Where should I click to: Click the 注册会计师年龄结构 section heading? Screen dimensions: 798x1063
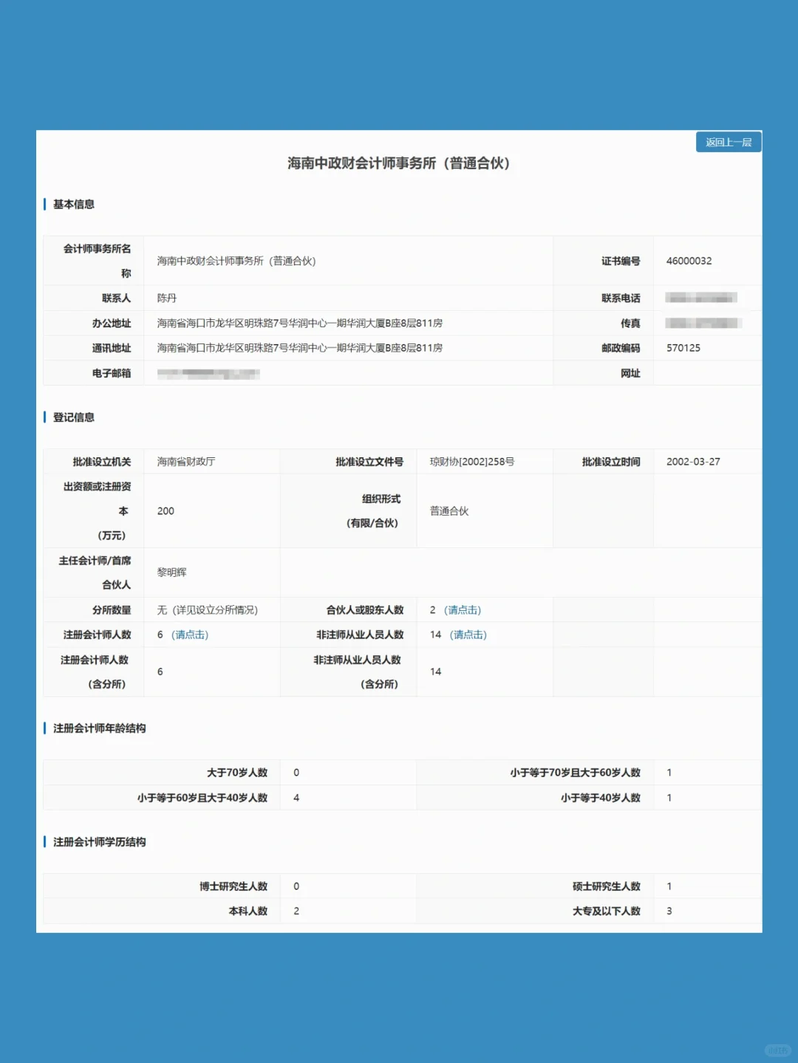coord(99,728)
